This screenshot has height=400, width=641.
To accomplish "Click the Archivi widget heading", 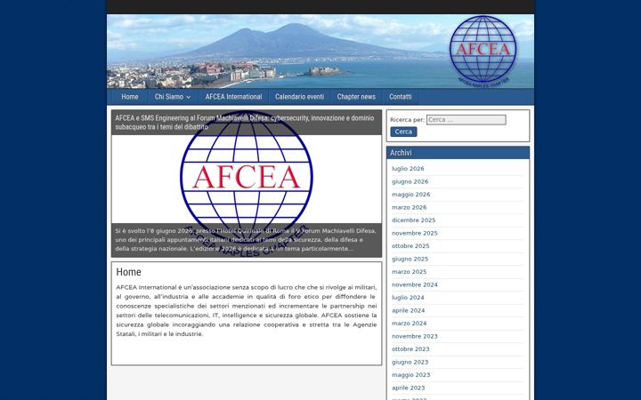I will (401, 153).
